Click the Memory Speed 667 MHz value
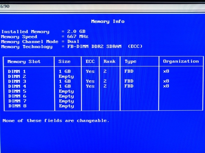 [x=77, y=36]
